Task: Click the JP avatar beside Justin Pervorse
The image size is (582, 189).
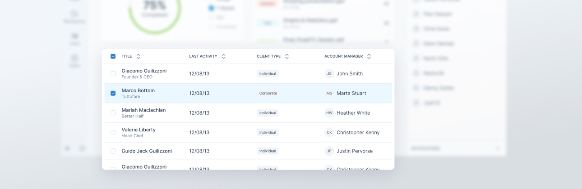Action: point(329,151)
